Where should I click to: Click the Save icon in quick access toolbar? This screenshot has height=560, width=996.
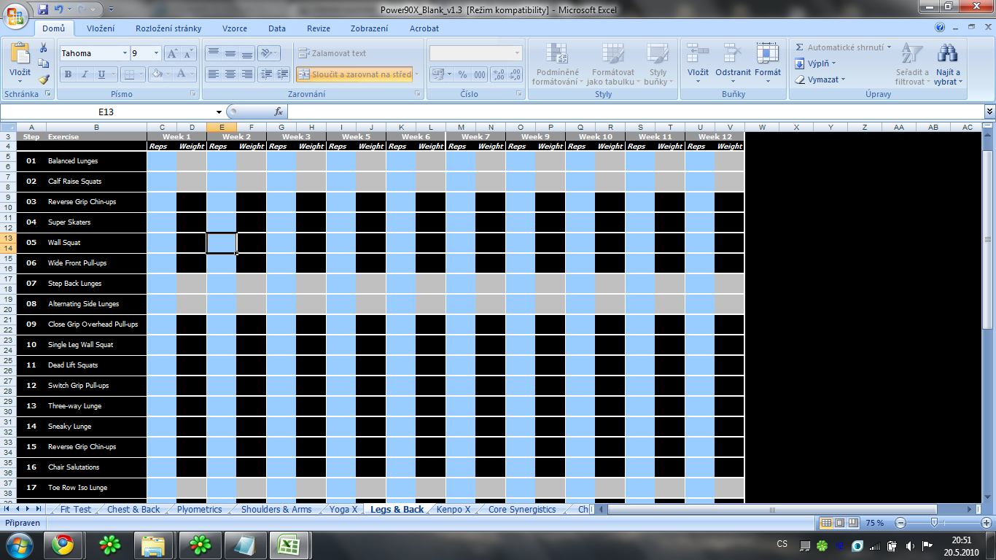click(x=43, y=9)
